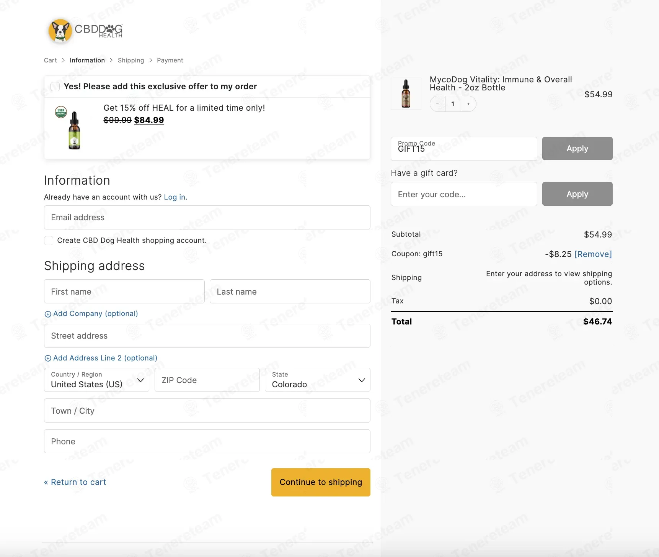Focus the Email address field

(x=207, y=218)
